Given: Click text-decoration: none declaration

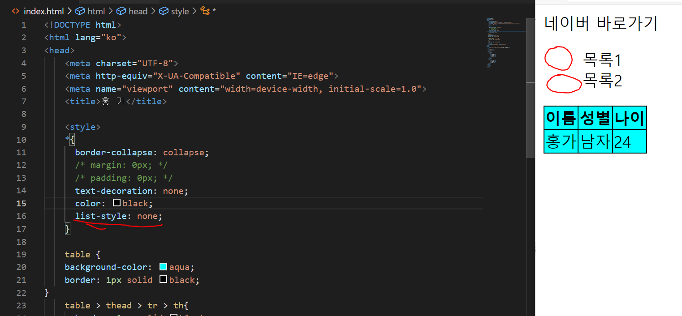Looking at the screenshot, I should (x=132, y=191).
